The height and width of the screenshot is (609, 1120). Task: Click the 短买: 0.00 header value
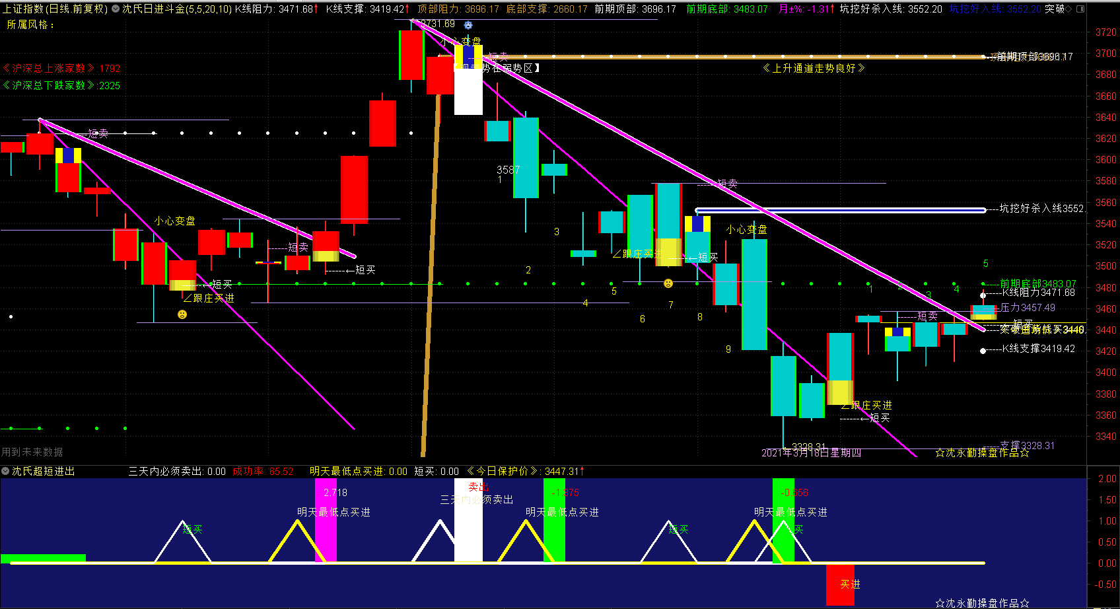coord(437,471)
